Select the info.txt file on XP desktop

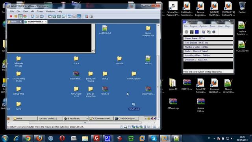coord(148,60)
